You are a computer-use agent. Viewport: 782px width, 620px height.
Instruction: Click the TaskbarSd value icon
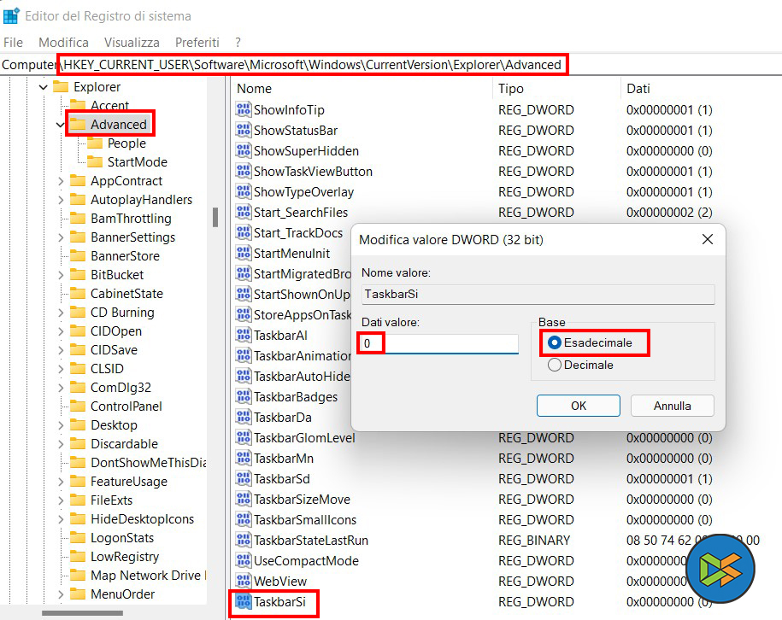pyautogui.click(x=244, y=478)
